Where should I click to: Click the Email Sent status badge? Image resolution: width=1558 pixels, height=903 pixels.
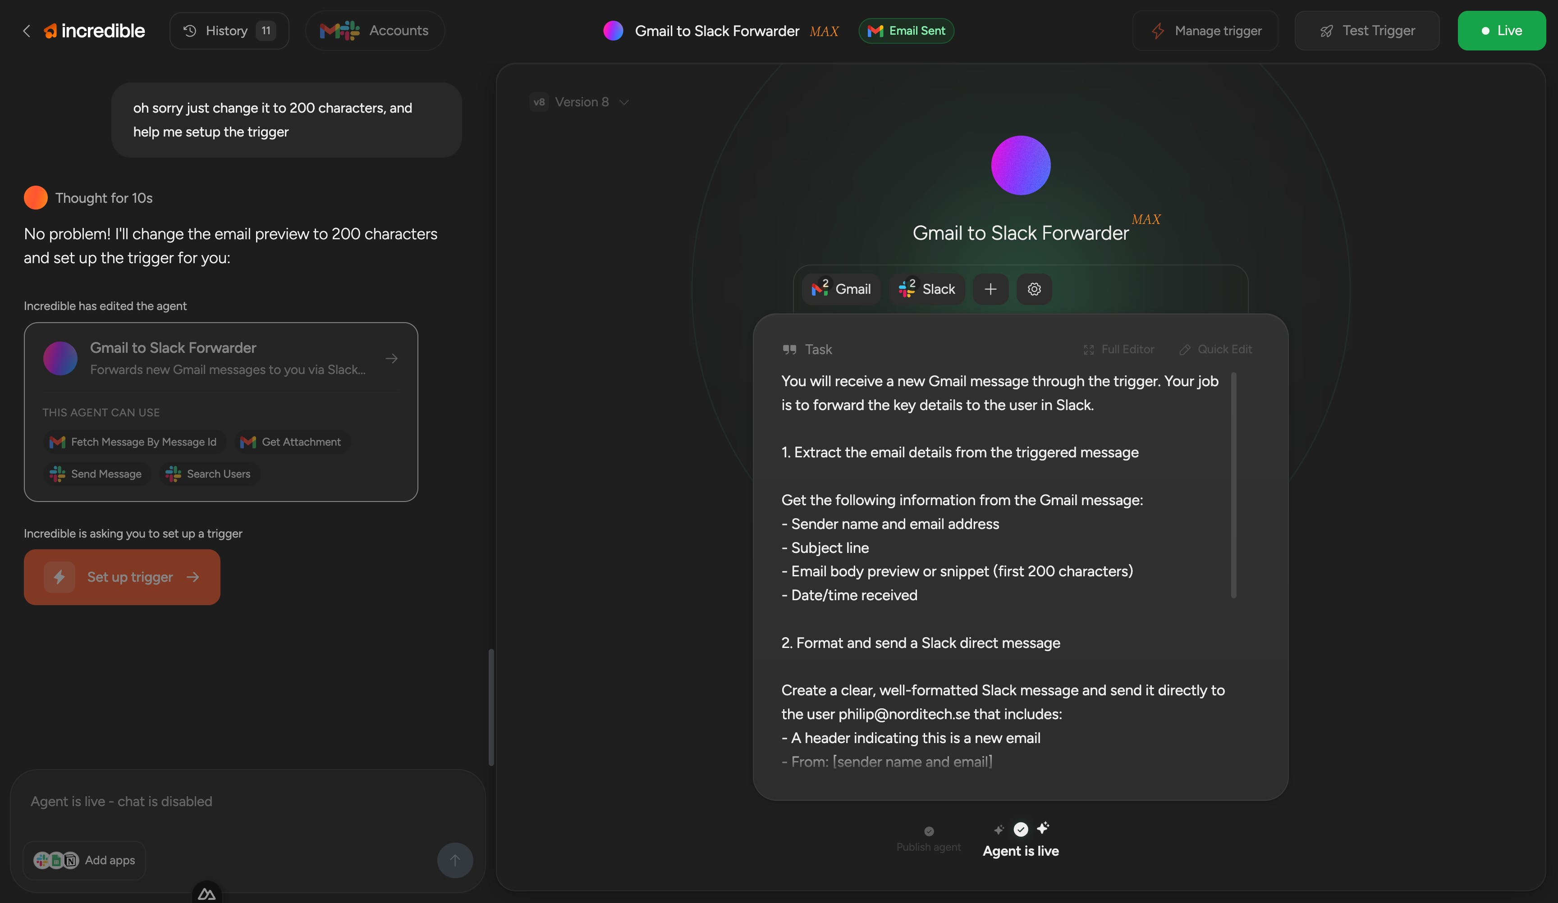tap(906, 31)
